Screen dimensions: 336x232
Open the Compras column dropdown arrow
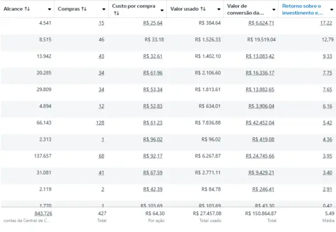coord(104,9)
